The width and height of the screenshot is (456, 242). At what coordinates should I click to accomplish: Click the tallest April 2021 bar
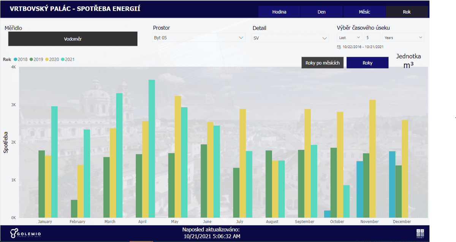(152, 148)
